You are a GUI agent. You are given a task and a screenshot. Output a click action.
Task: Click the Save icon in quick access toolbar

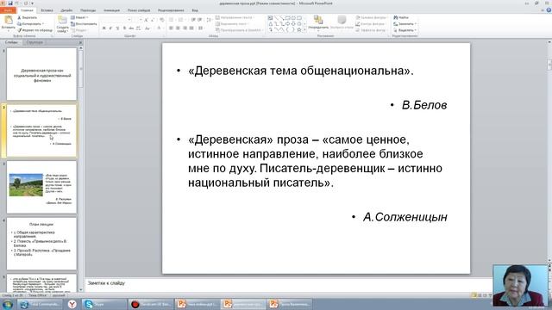[x=10, y=3]
